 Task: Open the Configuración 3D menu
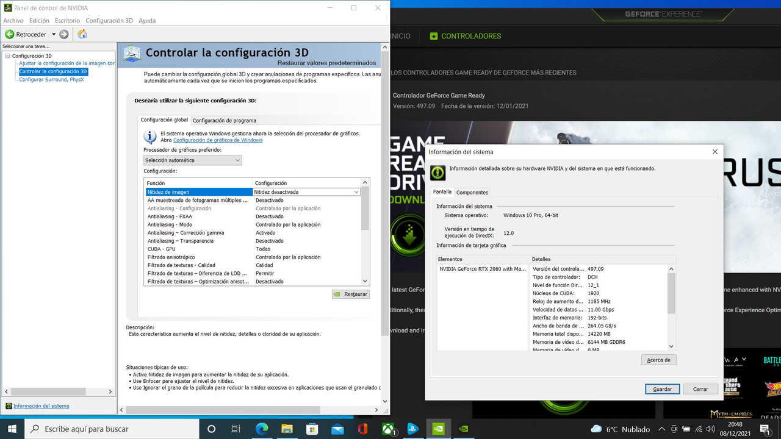pos(109,21)
